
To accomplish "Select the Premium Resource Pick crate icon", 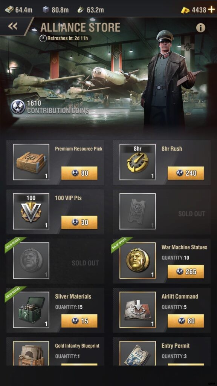I will tap(31, 162).
